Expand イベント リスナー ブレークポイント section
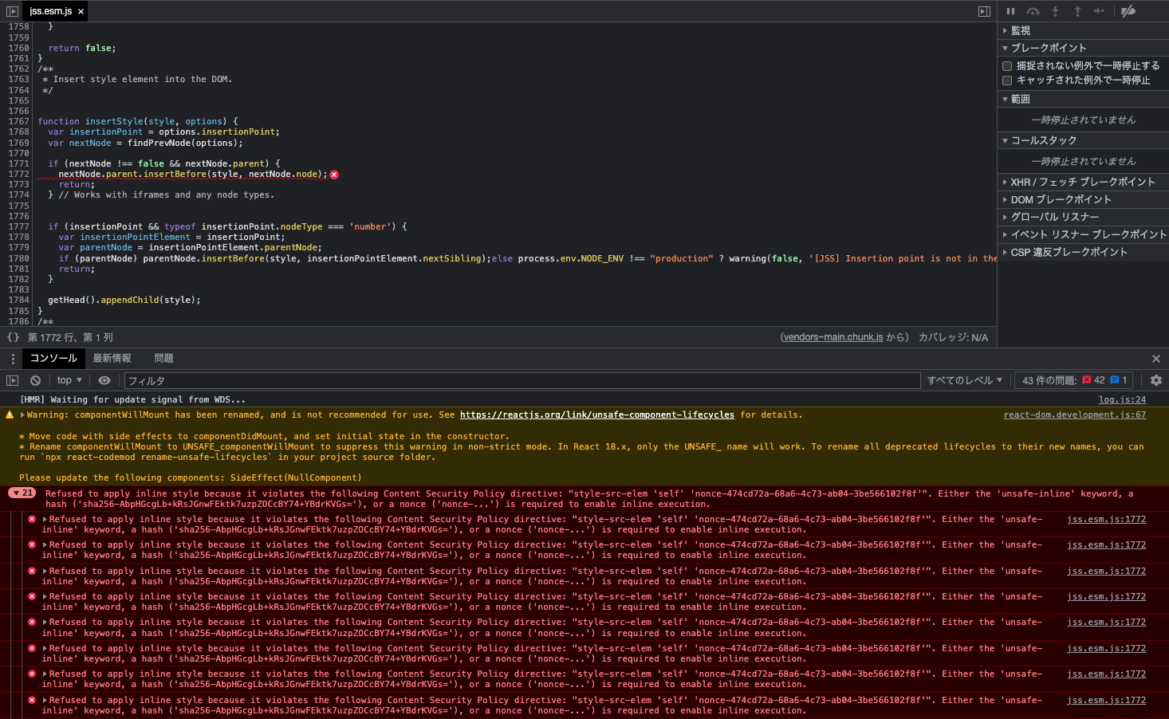1169x719 pixels. coord(1083,234)
